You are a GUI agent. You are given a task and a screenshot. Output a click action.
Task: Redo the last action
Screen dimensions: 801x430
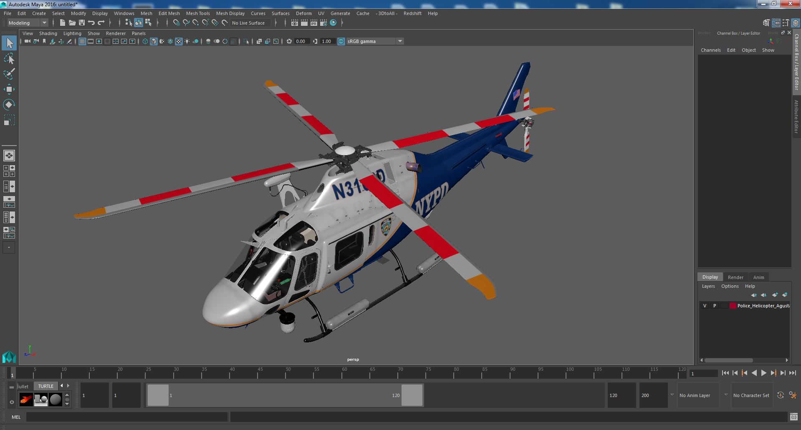pyautogui.click(x=101, y=23)
